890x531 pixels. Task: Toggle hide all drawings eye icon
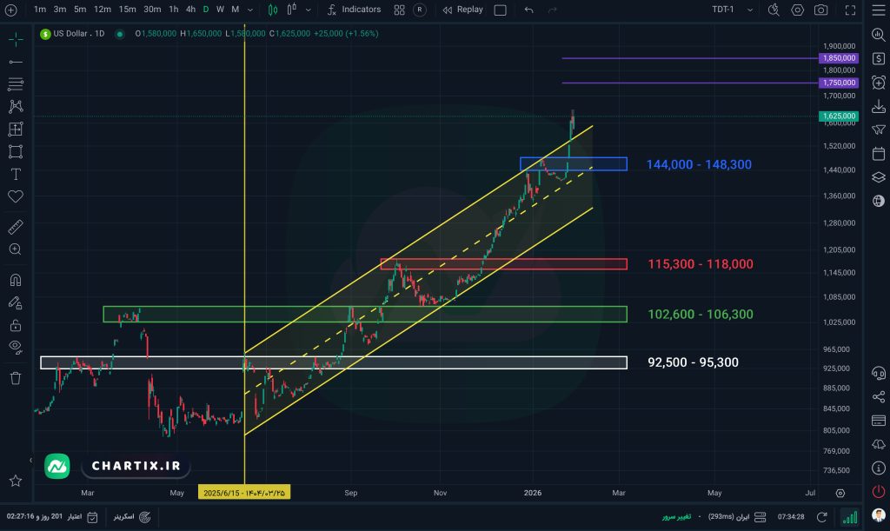coord(15,348)
